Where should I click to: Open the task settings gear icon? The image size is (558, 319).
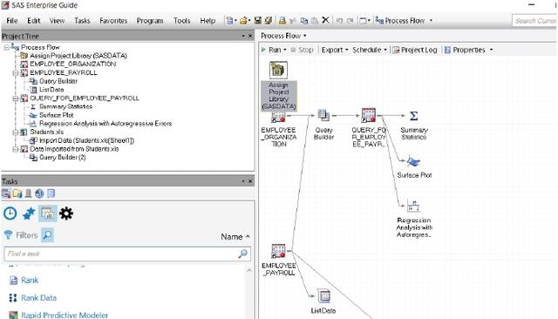66,214
